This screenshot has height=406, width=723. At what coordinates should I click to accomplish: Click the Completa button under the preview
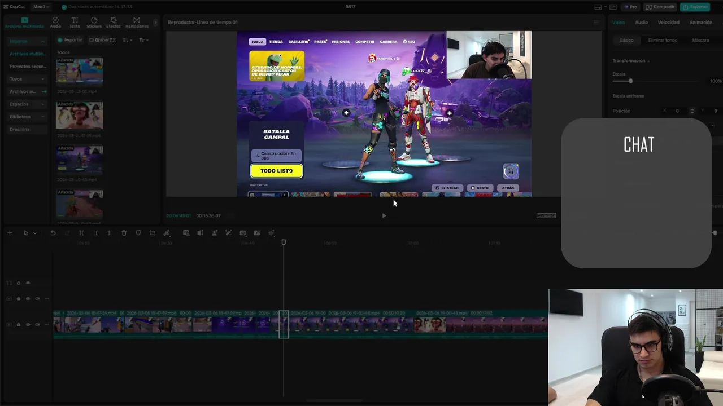point(546,215)
